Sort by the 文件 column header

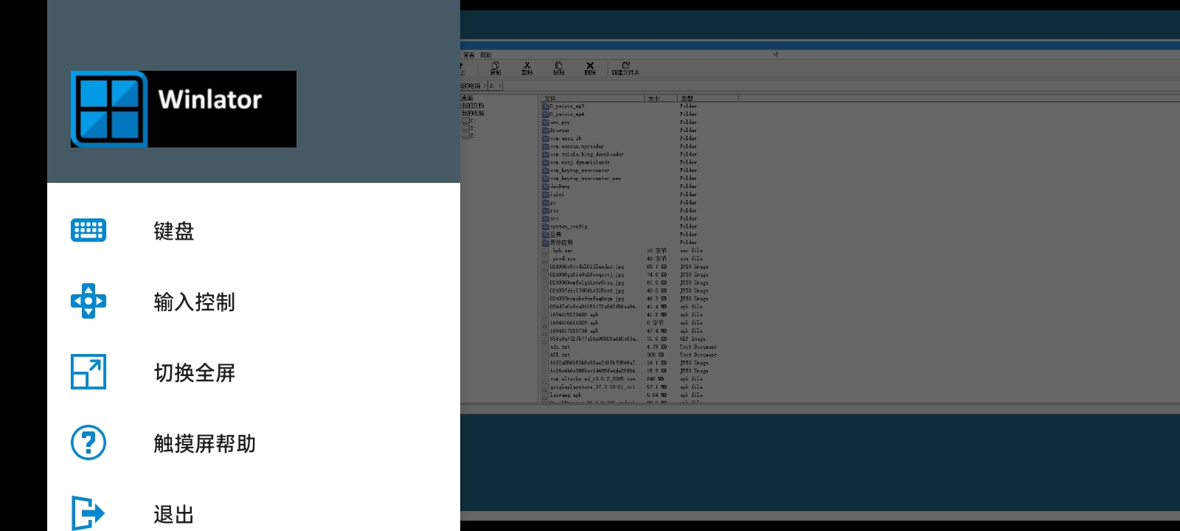(593, 98)
